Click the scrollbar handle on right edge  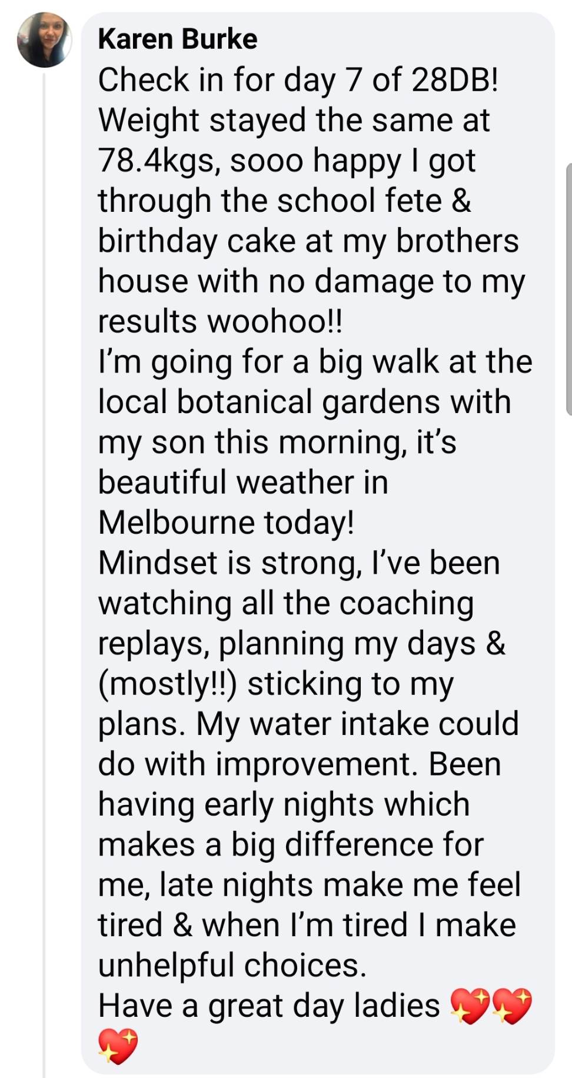click(568, 288)
